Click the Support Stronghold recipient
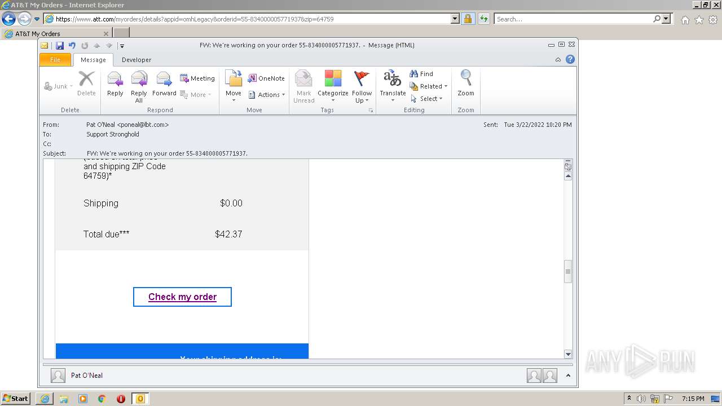Screen dimensions: 722x406 click(x=113, y=134)
